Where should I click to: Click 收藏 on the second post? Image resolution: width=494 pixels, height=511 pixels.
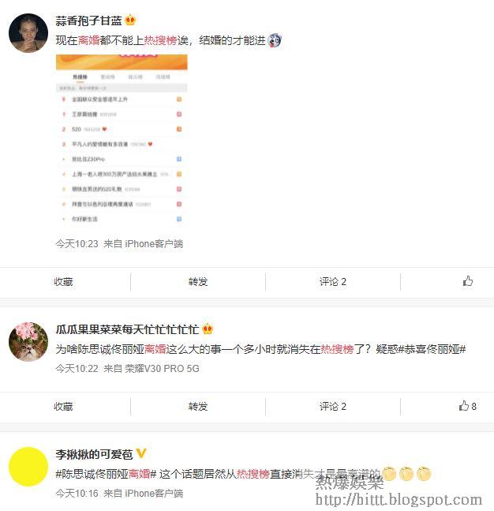63,407
